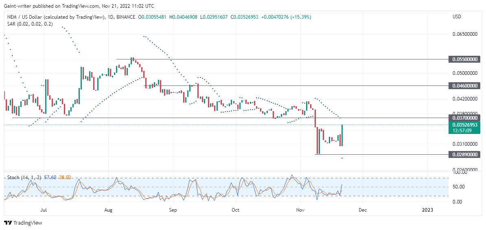Click the Dec label on time axis

point(363,210)
